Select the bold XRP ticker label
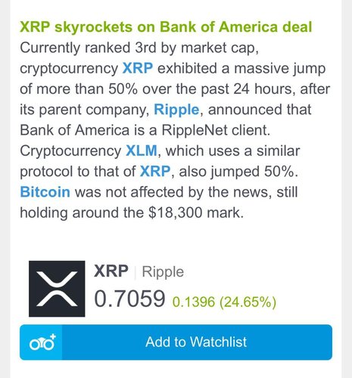352x378 pixels. coord(111,271)
